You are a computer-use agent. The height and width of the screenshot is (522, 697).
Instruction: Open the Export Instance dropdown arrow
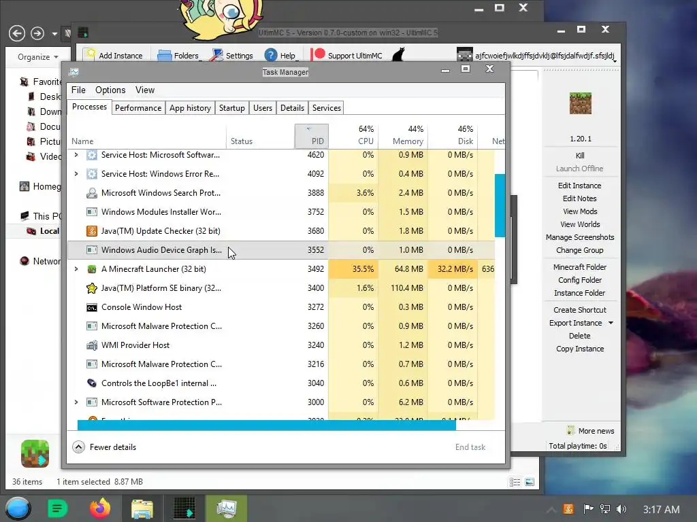(611, 323)
